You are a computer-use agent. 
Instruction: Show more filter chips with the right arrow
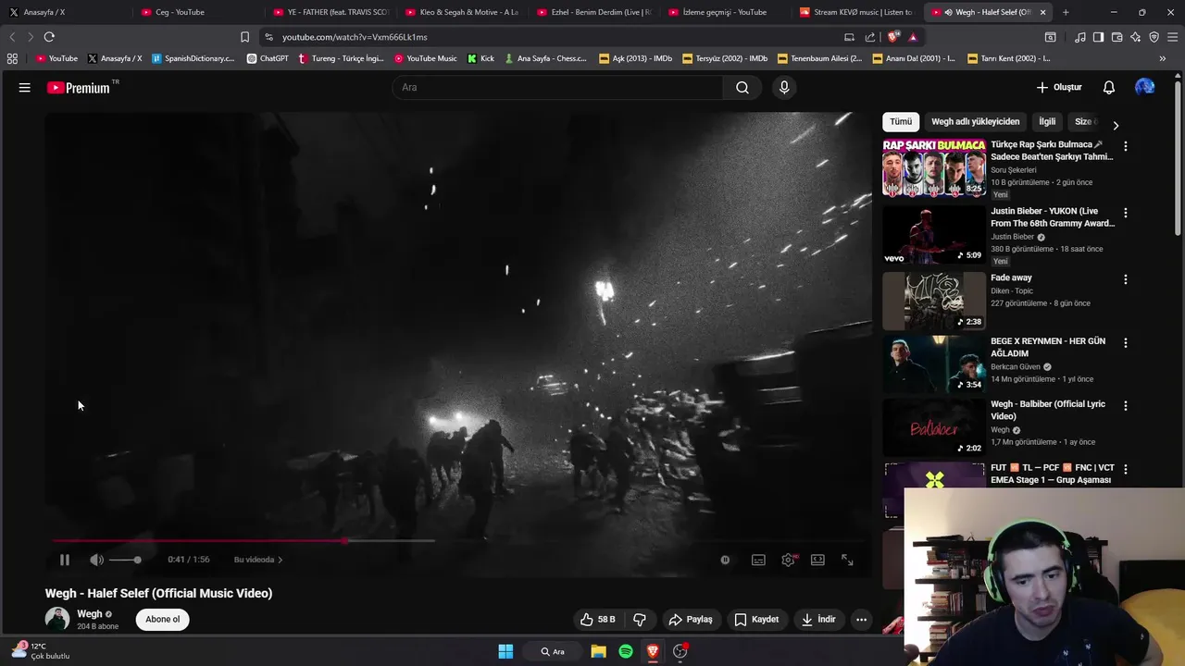point(1116,125)
